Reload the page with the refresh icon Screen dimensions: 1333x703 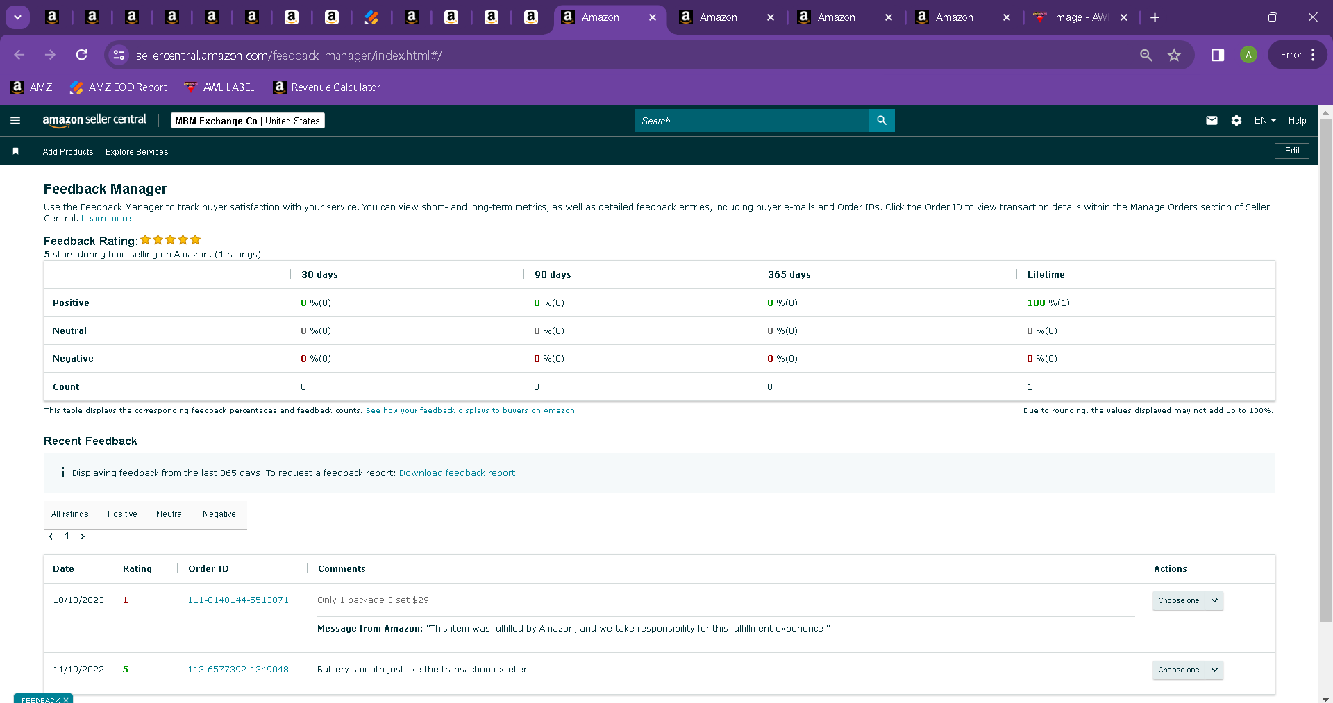[x=82, y=55]
